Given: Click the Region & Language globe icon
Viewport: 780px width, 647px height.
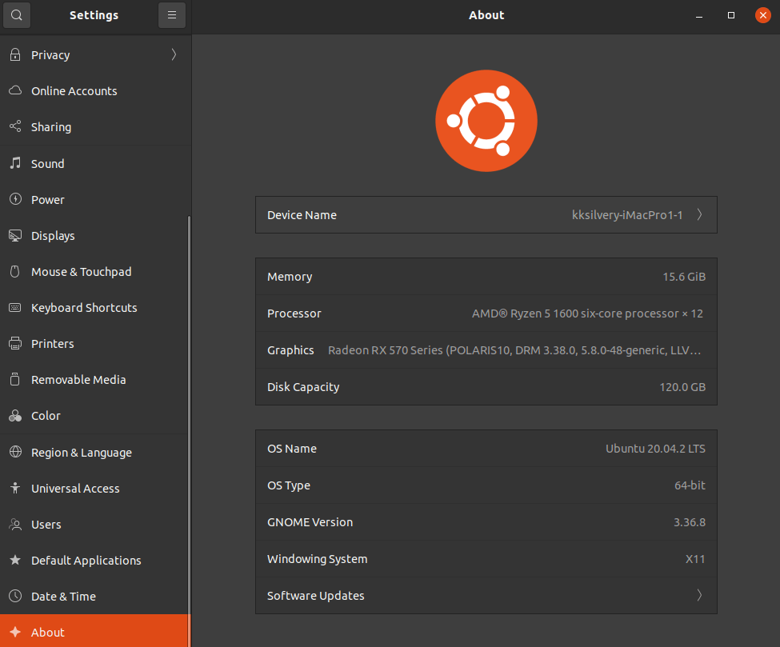Looking at the screenshot, I should coord(15,452).
